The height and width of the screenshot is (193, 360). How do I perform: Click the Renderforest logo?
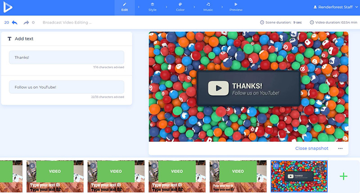(8, 7)
